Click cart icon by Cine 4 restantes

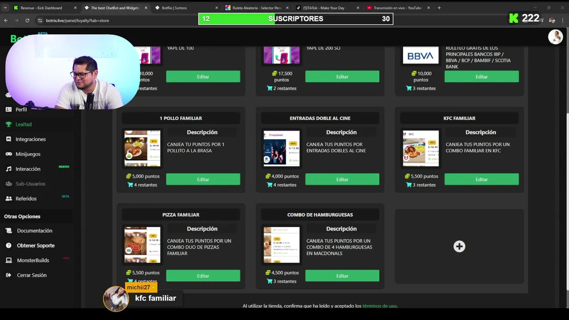point(269,185)
